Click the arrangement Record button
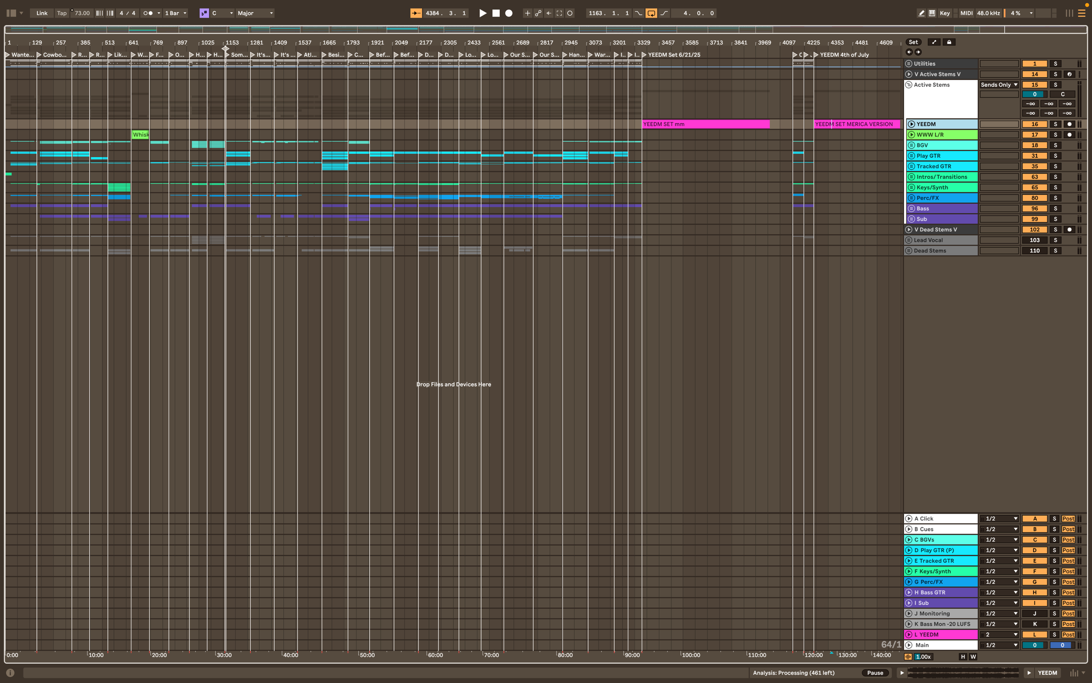1092x683 pixels. click(x=509, y=13)
